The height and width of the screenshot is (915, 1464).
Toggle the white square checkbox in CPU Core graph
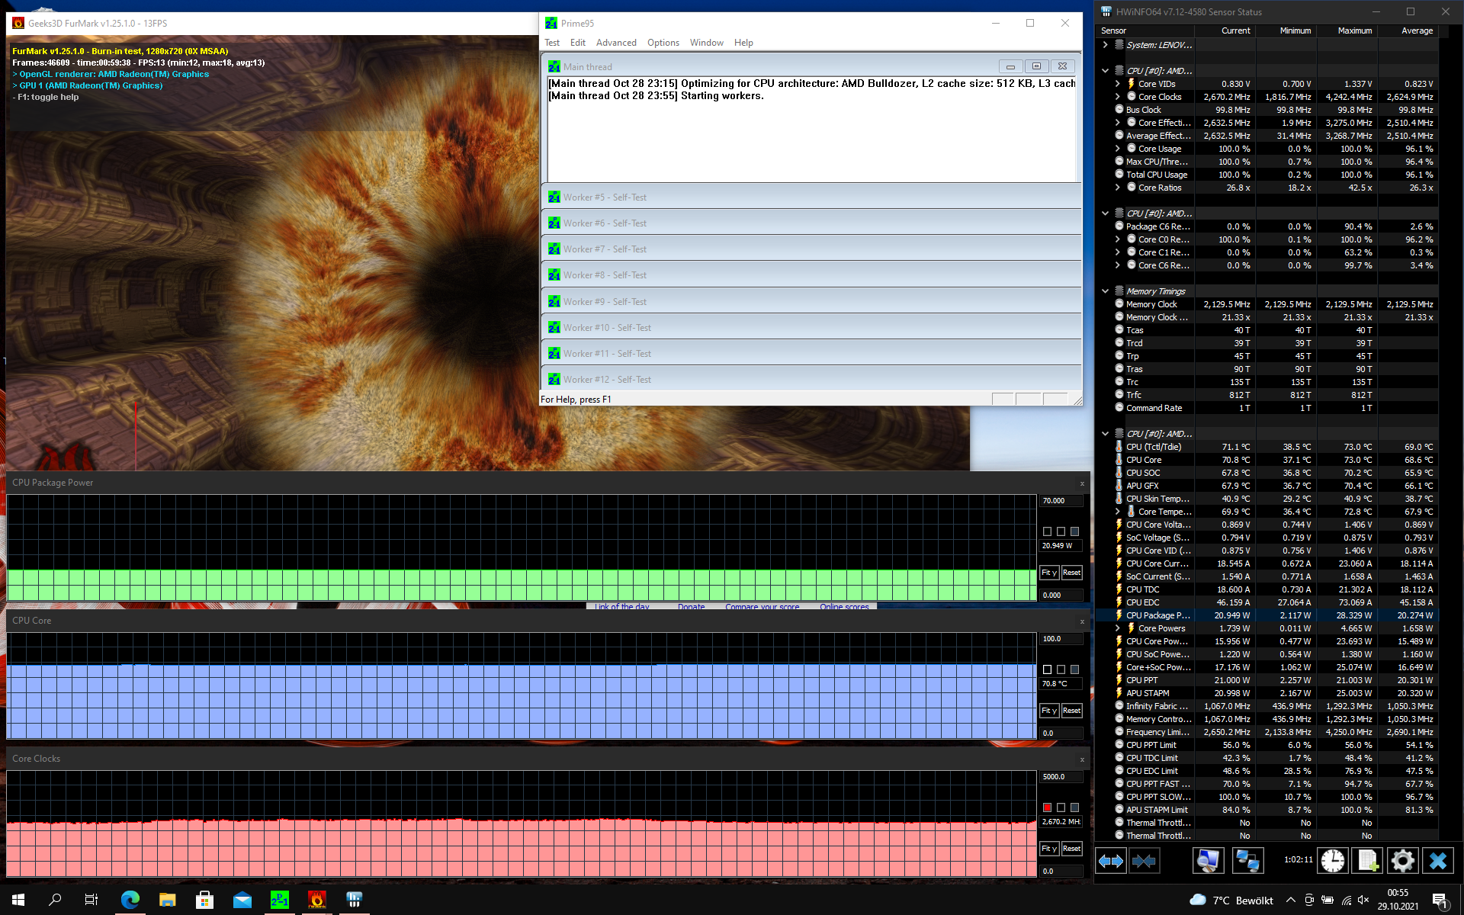point(1047,669)
